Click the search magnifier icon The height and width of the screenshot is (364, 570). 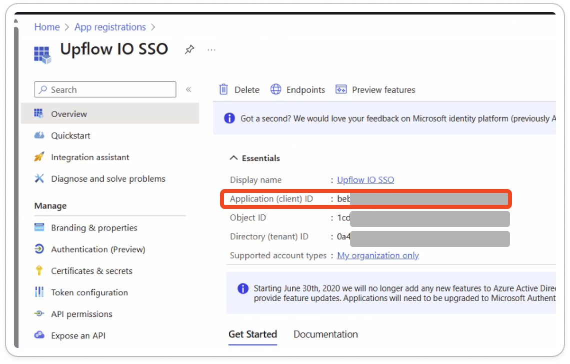(42, 89)
